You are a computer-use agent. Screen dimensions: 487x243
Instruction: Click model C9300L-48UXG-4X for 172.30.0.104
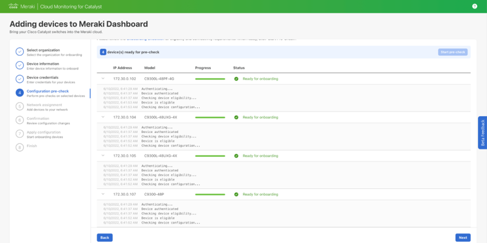point(160,118)
